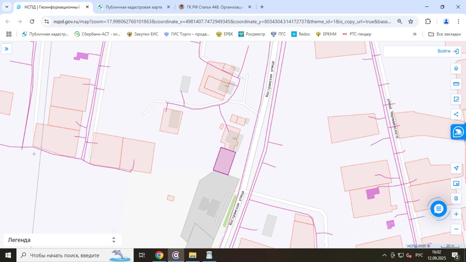Close the Публичная кадастровая карта tab
Screen dimensions: 466x262
tap(169, 7)
